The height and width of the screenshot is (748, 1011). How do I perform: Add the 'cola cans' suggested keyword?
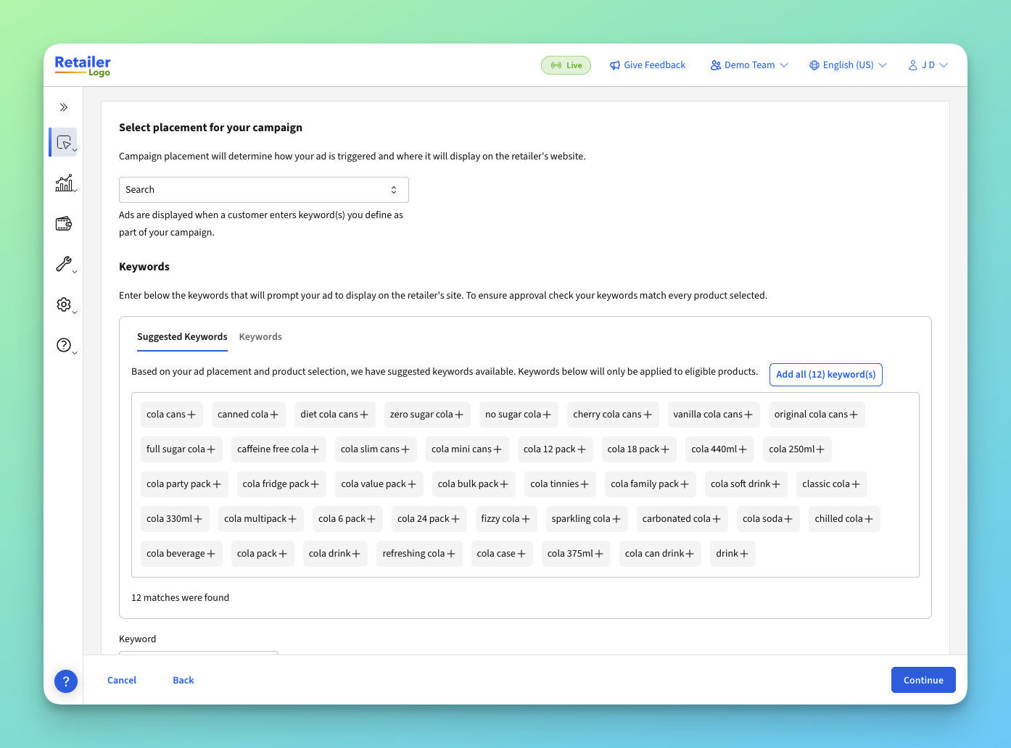pyautogui.click(x=172, y=415)
